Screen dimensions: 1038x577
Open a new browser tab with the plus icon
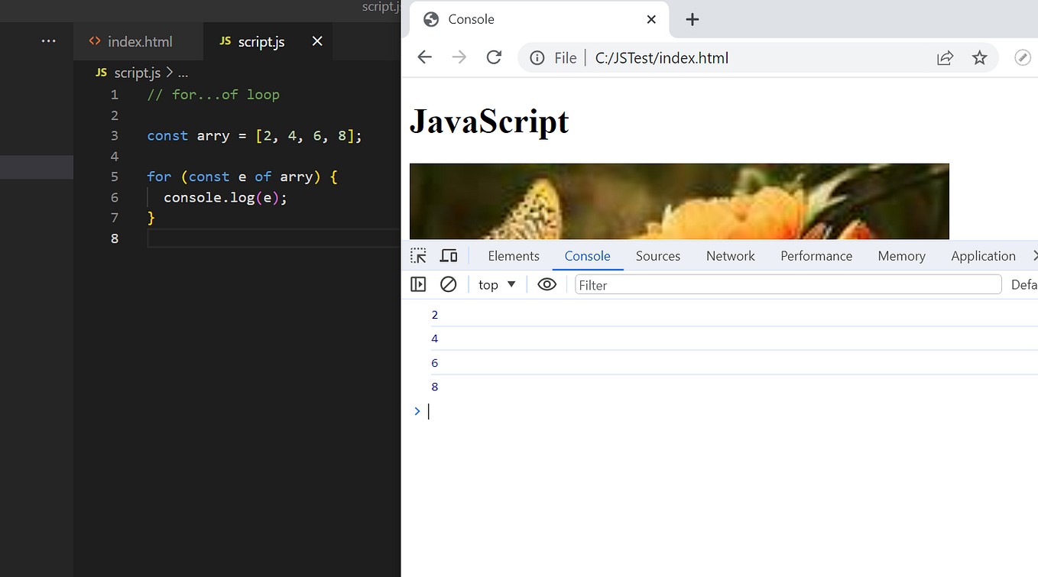coord(693,19)
